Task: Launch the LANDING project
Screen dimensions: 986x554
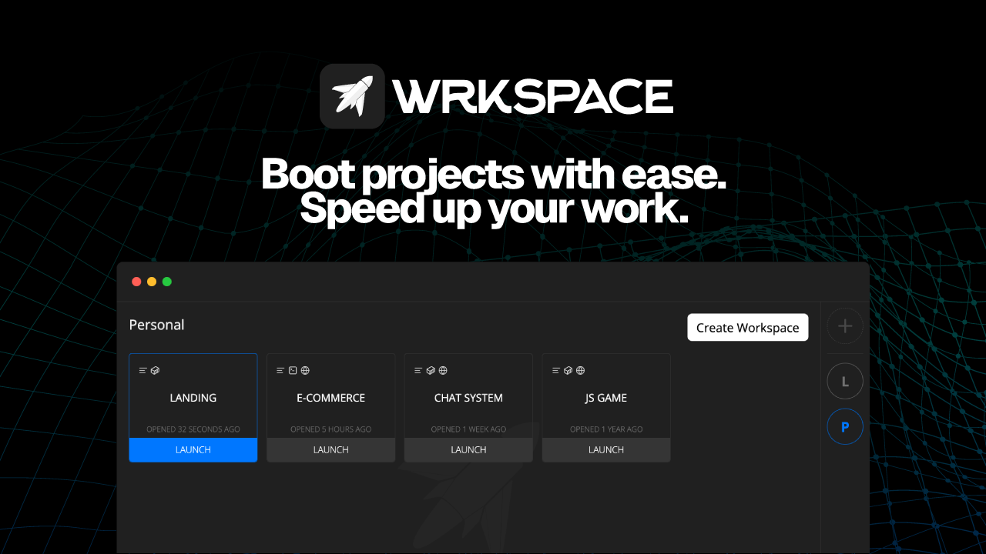Action: (193, 449)
